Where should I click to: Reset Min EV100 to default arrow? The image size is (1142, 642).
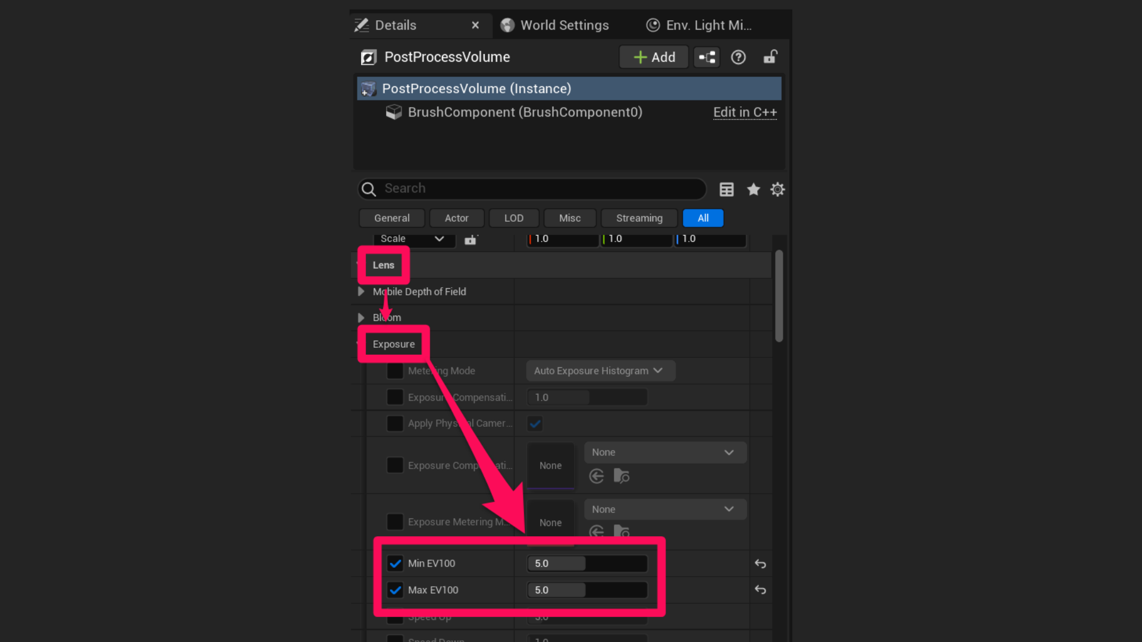coord(760,564)
